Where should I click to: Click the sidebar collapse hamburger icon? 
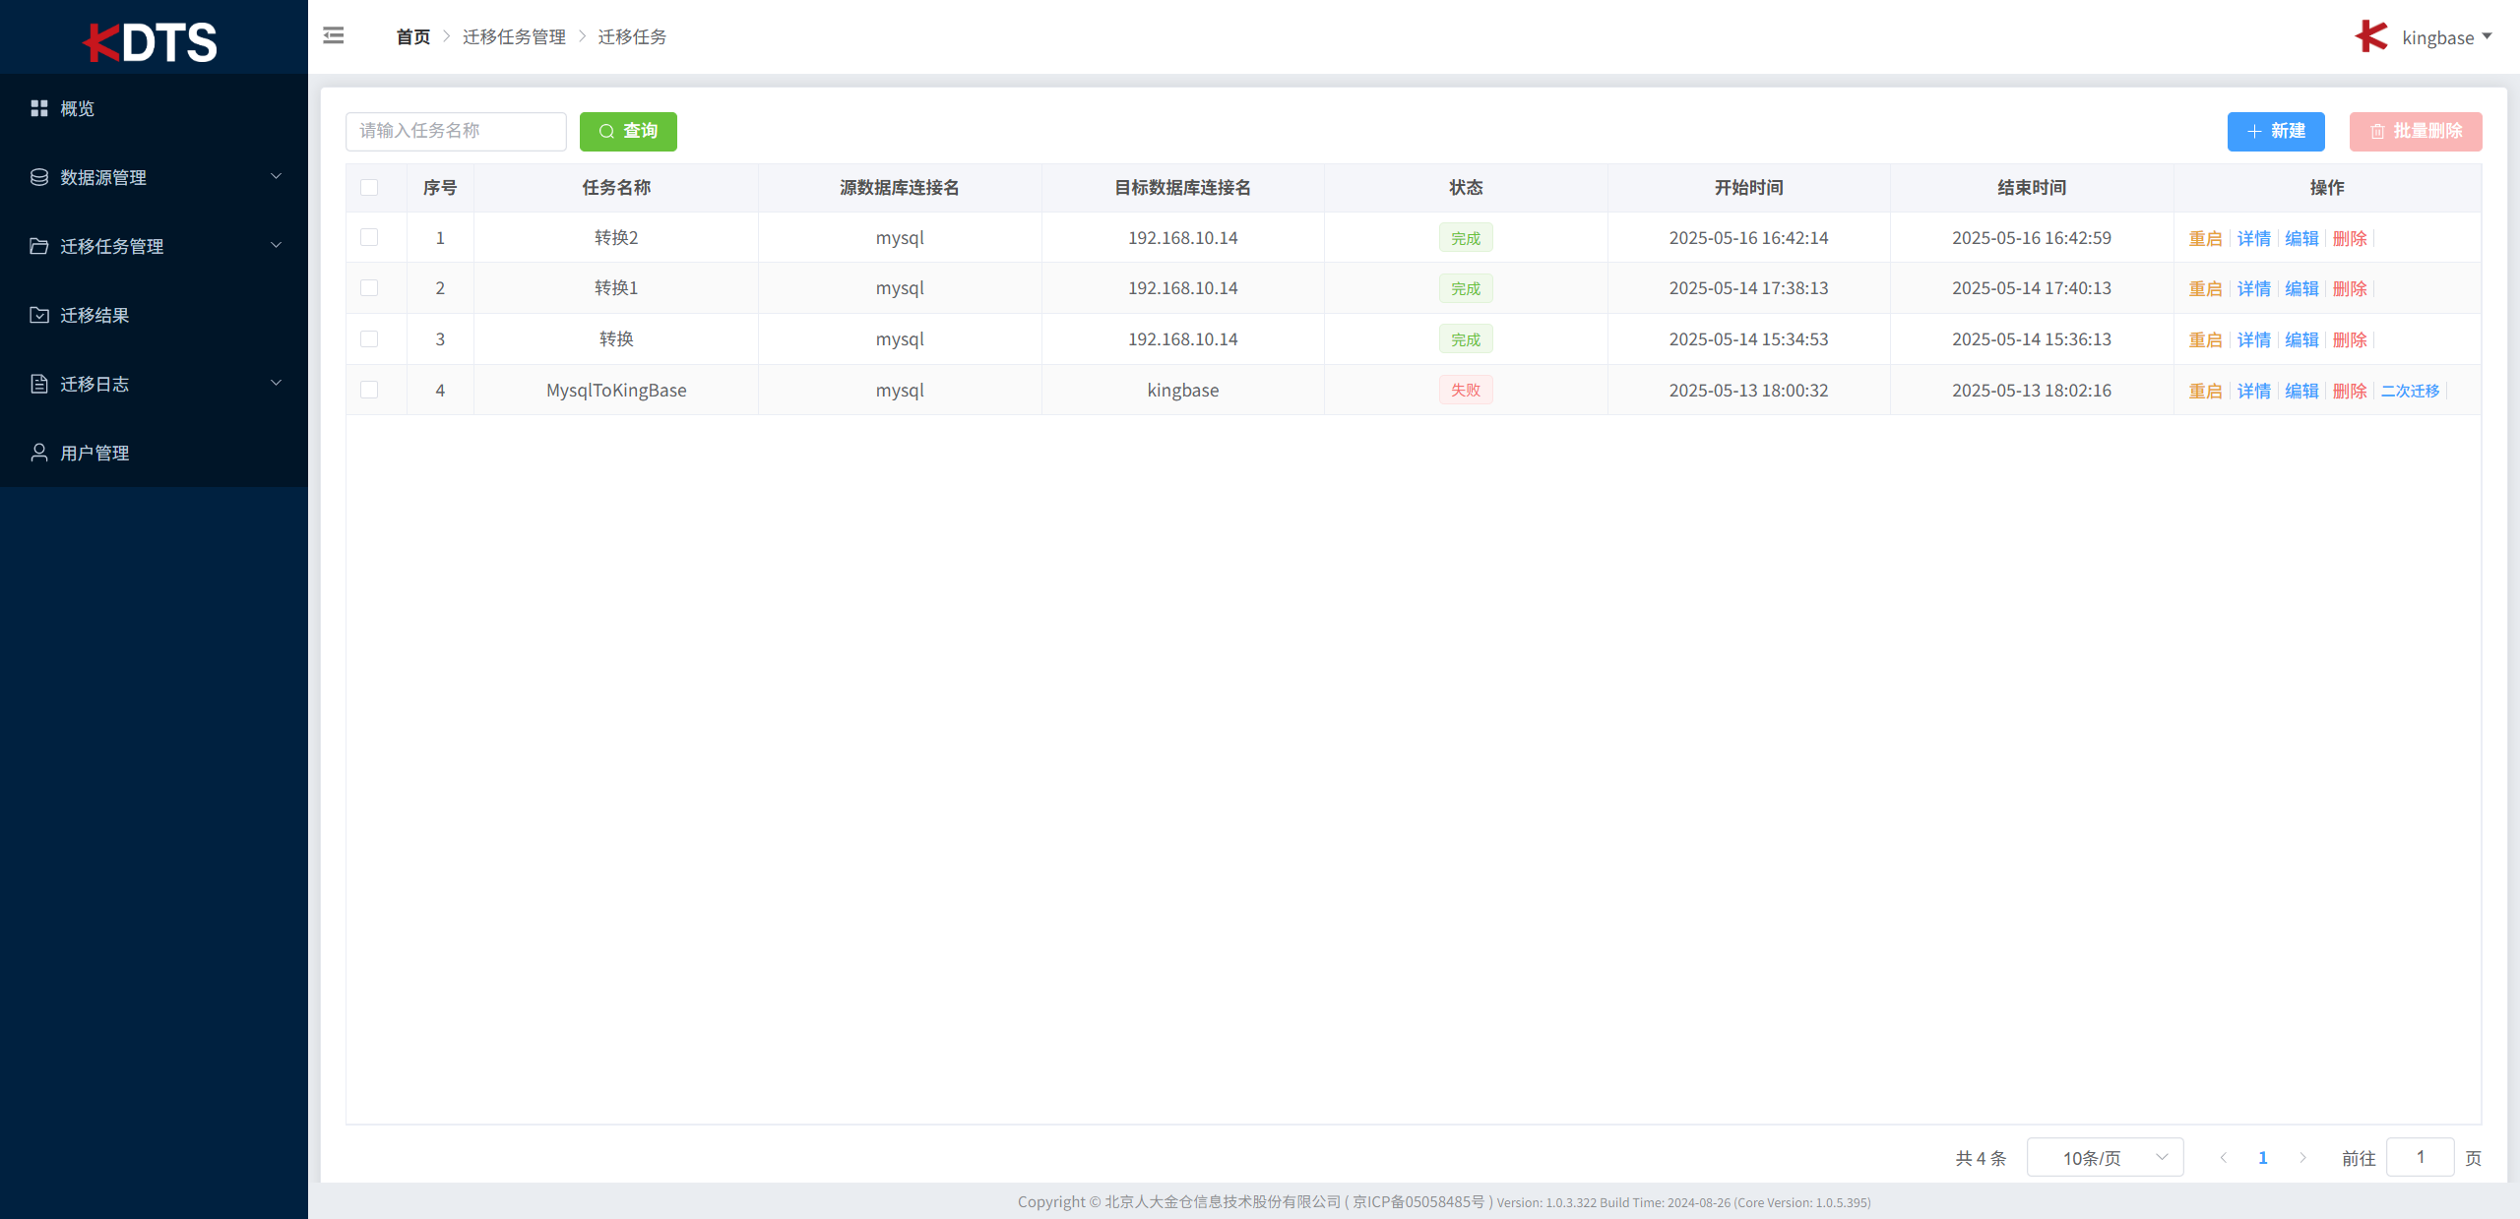[x=334, y=36]
